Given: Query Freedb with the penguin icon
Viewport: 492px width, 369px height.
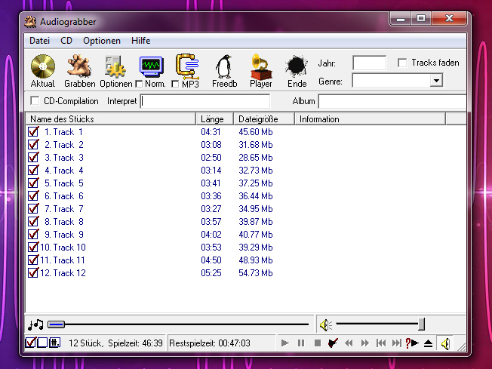Looking at the screenshot, I should [224, 66].
